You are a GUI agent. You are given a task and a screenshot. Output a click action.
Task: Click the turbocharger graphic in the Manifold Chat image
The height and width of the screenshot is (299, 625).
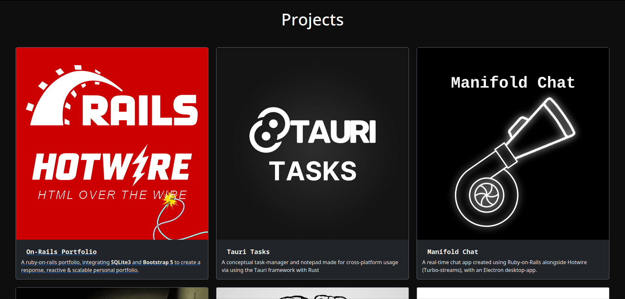click(515, 162)
